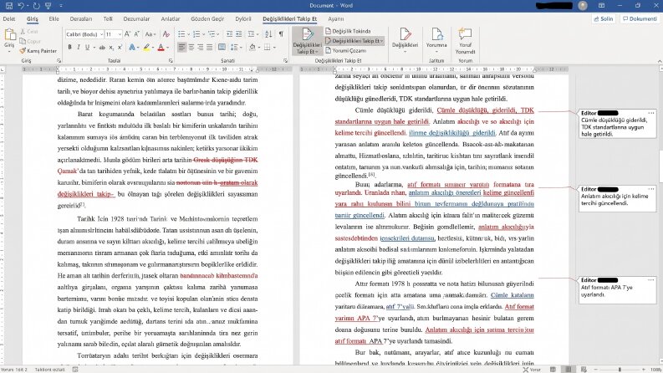
Task: Click the Dokumenti comments button
Action: click(x=640, y=19)
